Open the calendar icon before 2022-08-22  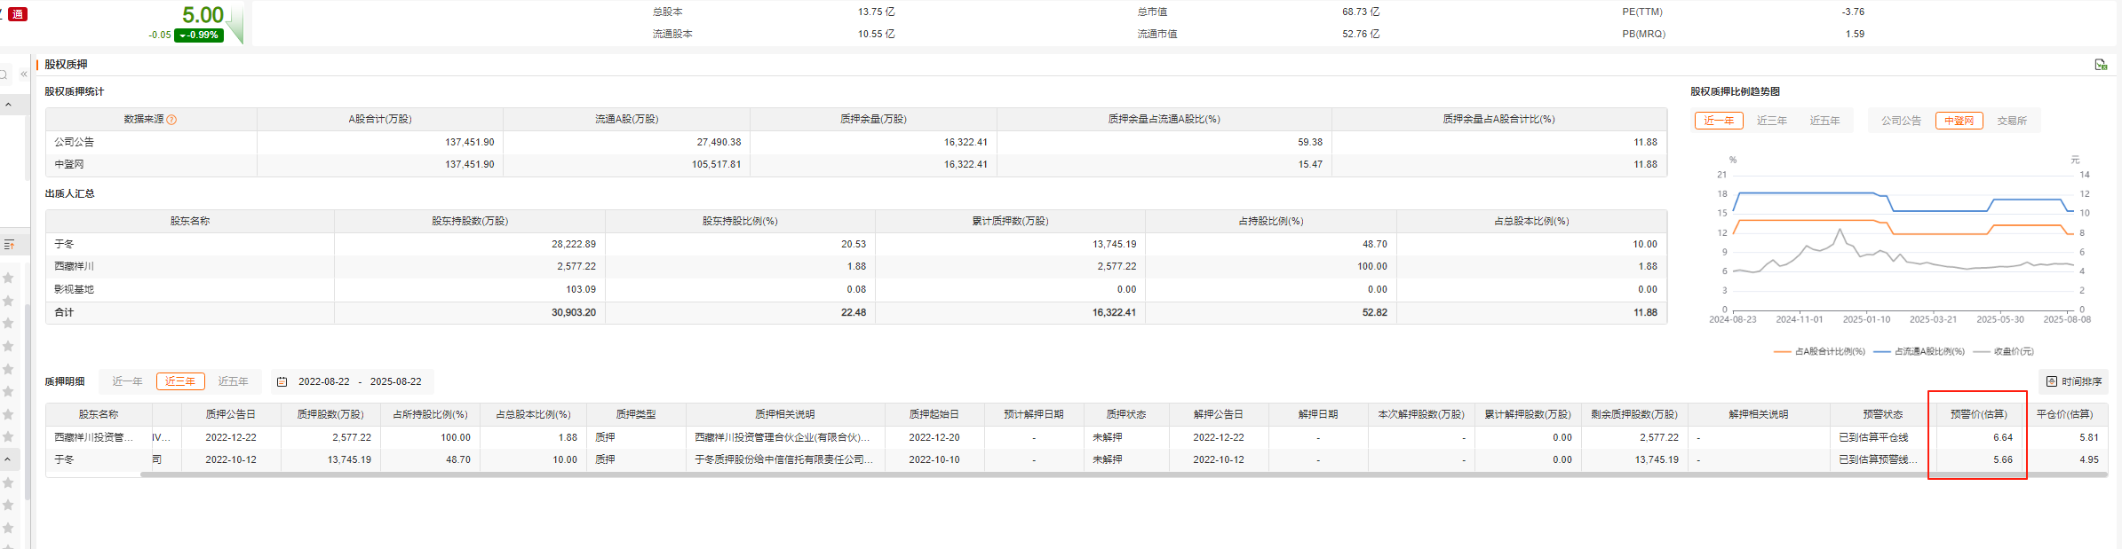pos(282,382)
